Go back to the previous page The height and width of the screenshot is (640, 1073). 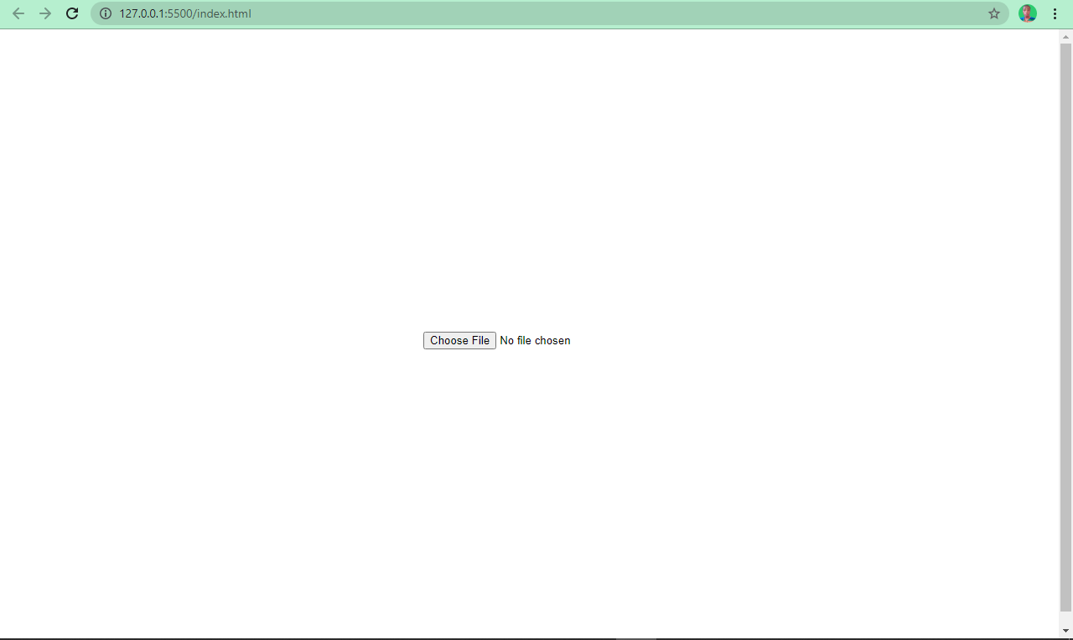tap(18, 13)
